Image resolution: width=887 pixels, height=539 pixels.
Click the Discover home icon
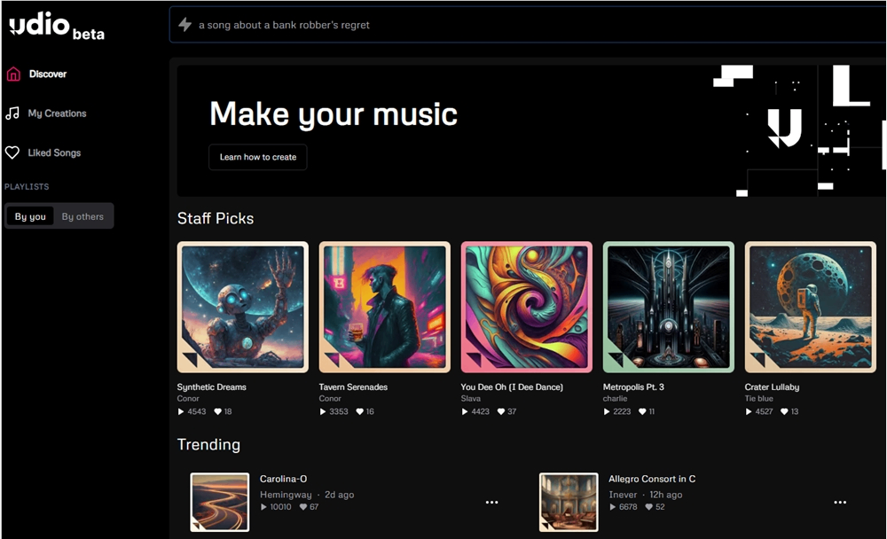12,74
